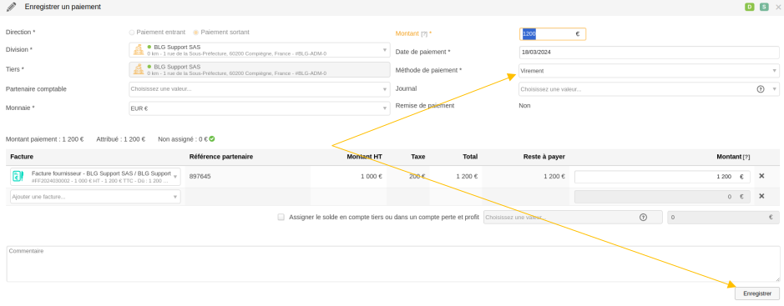
Task: Remove the invoice line with X icon
Action: pos(761,176)
